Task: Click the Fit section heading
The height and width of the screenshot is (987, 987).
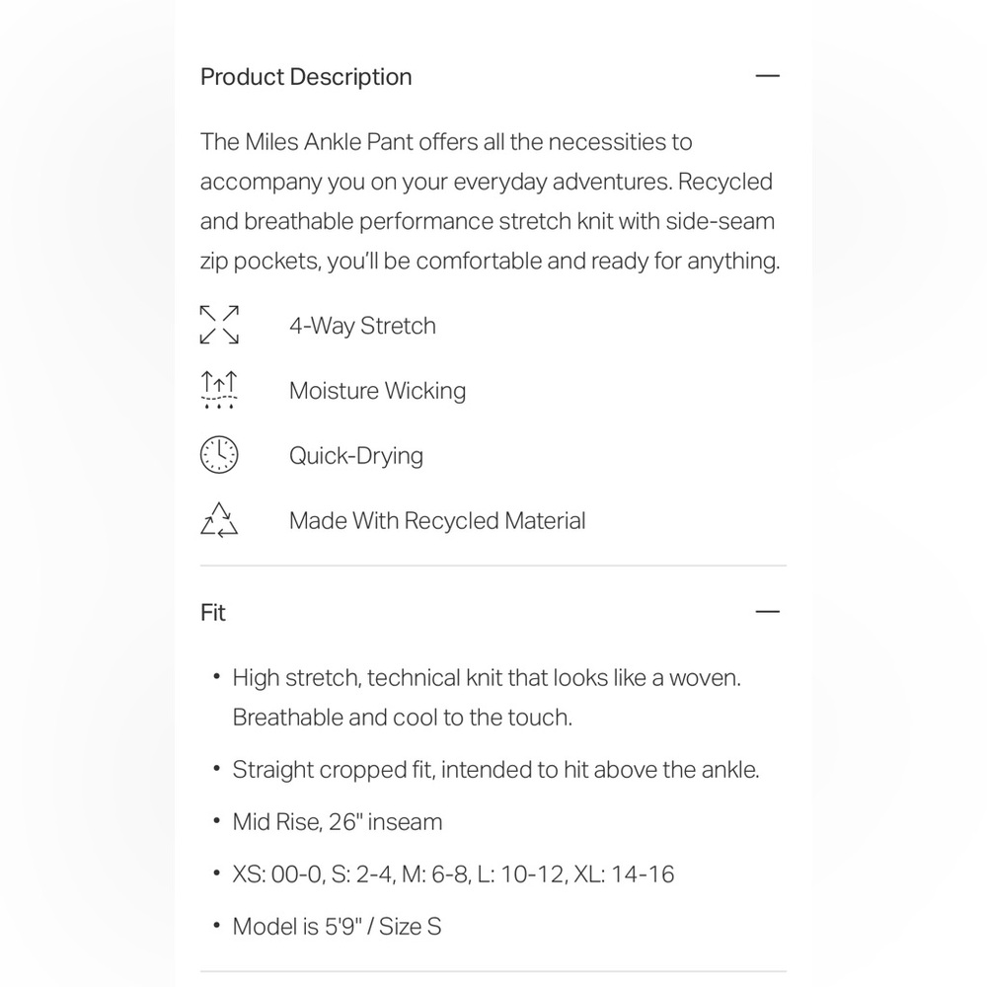Action: (x=213, y=613)
